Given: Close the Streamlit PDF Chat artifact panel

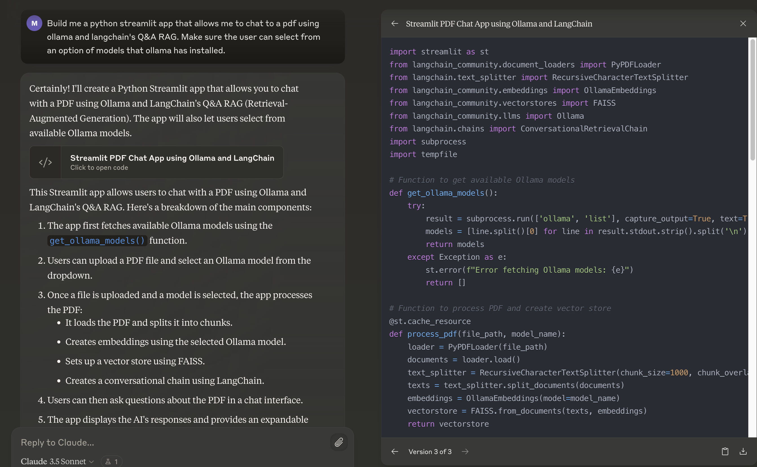Looking at the screenshot, I should pos(743,24).
